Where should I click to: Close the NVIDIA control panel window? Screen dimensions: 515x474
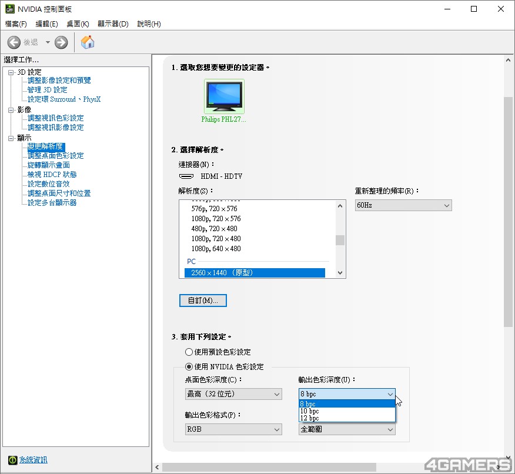pos(500,9)
